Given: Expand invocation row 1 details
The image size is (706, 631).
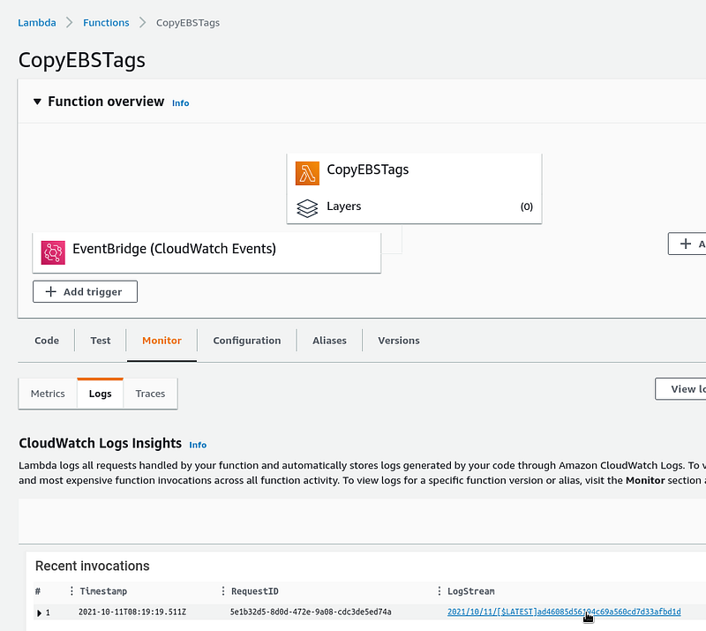Looking at the screenshot, I should pos(39,613).
